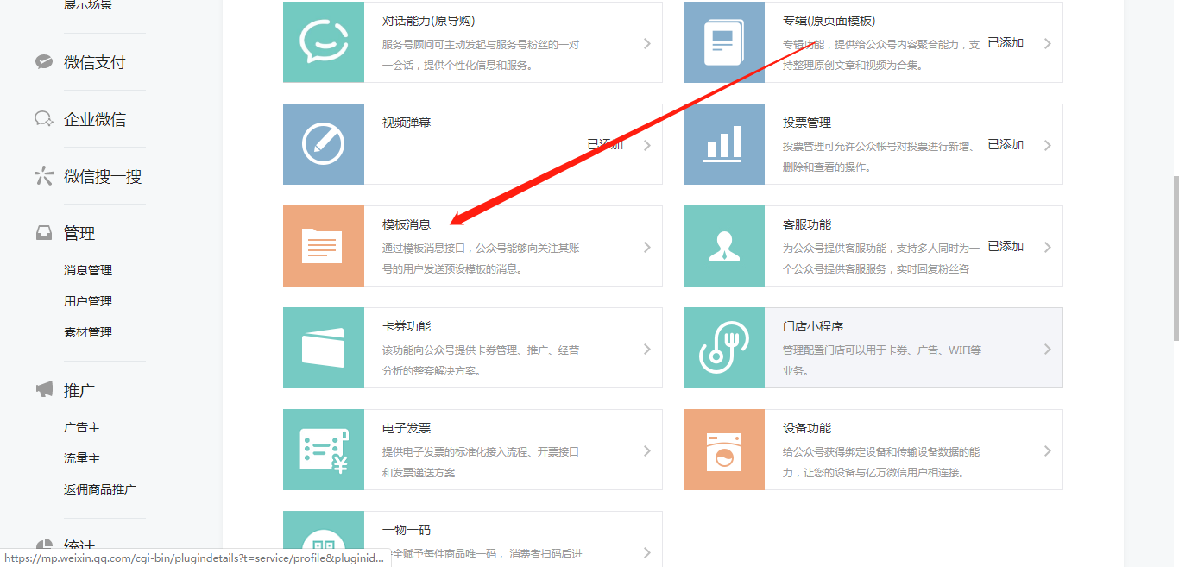Click the 统计 section heading

(x=79, y=545)
